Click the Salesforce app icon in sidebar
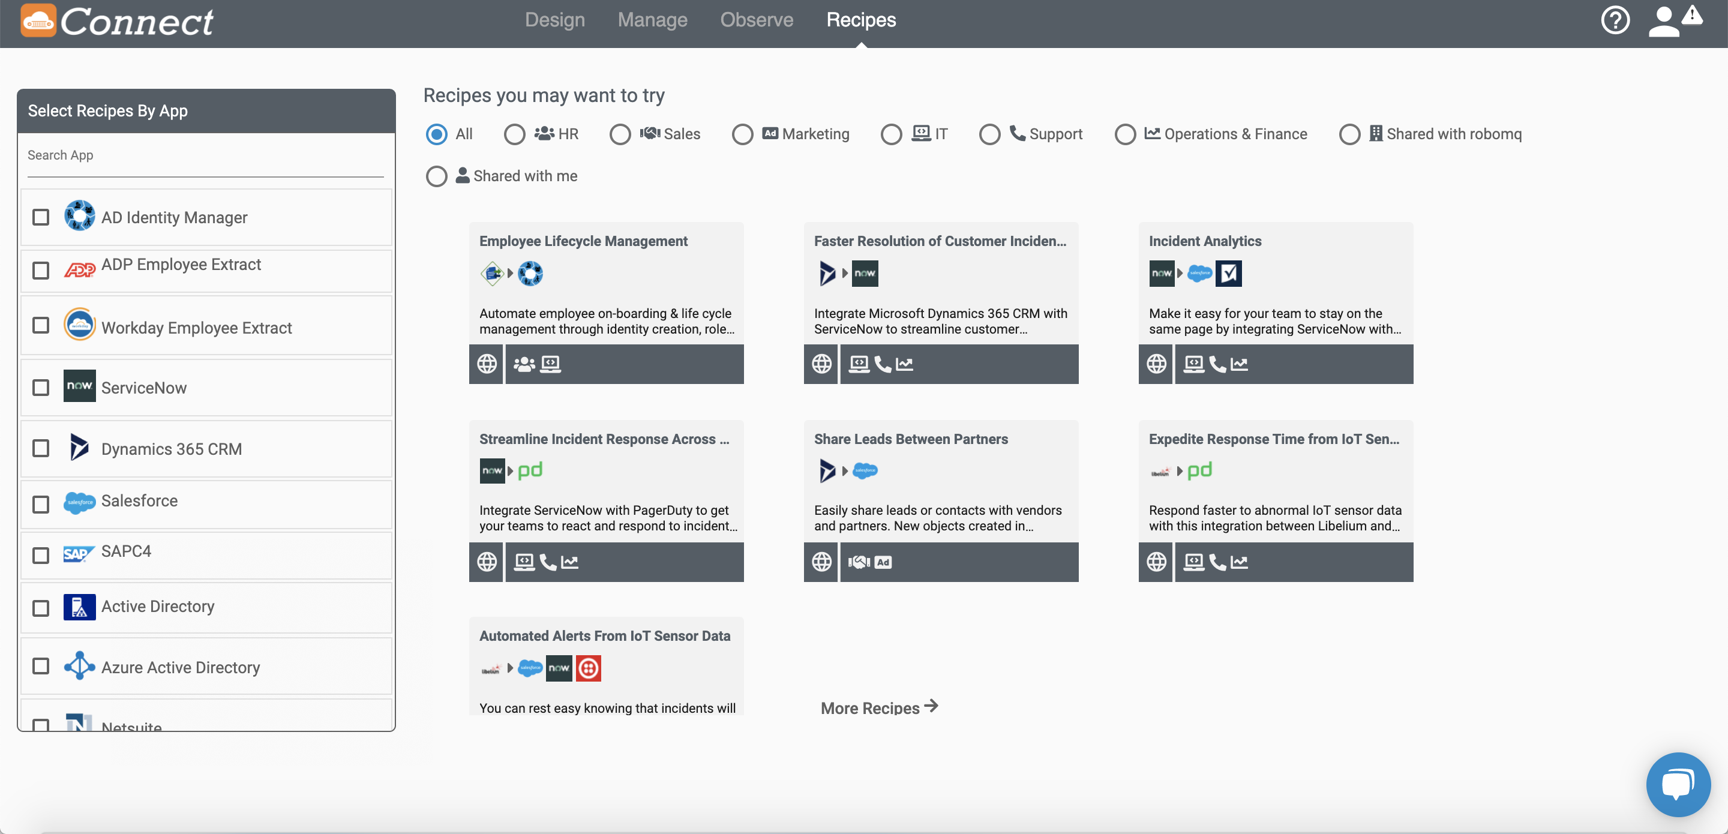 [x=79, y=501]
